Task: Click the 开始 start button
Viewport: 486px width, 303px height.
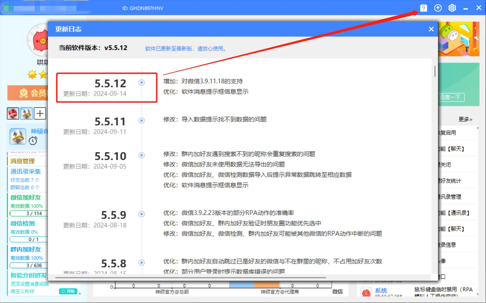Action: 67,291
